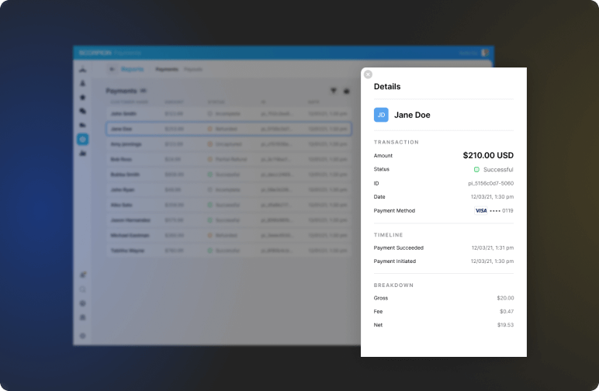
Task: Close the Details panel
Action: (x=368, y=74)
